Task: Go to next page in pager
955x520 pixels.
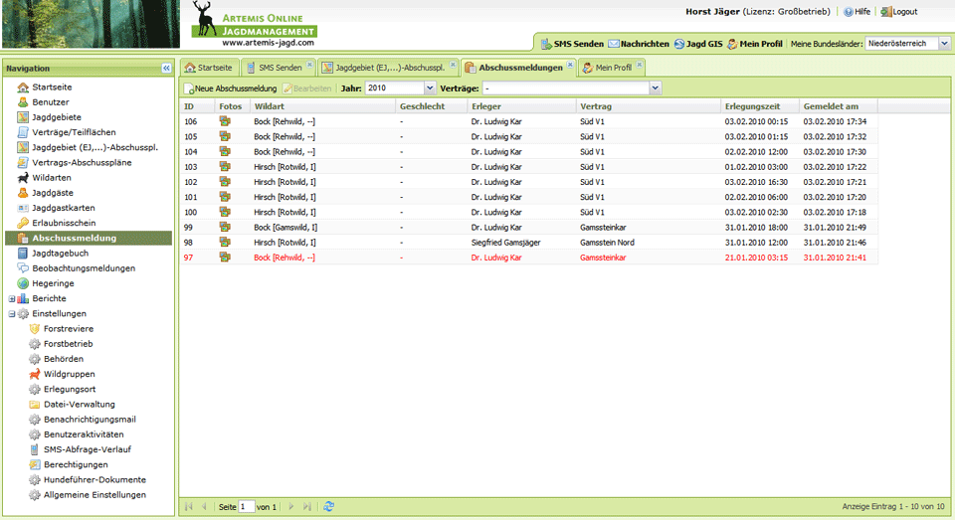Action: [x=291, y=507]
